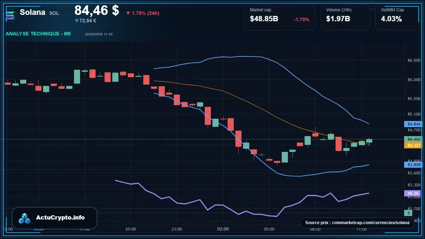Click the 26/05/2026 11:30 timestamp
Viewport: 425px width, 239px height.
point(99,34)
